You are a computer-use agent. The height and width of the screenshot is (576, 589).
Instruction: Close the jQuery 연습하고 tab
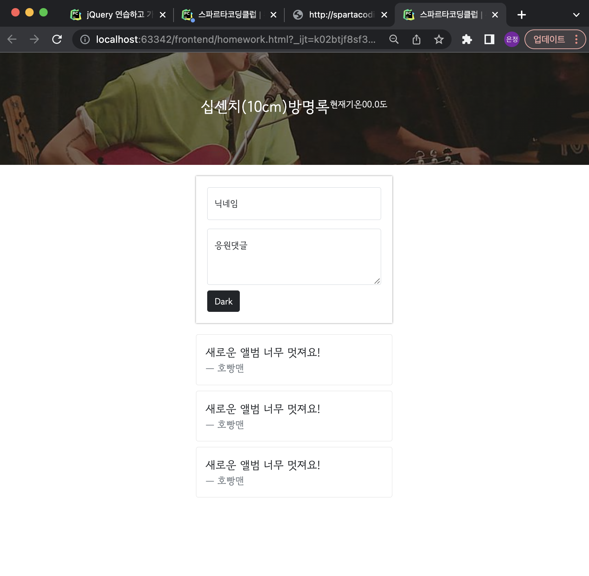[x=163, y=15]
